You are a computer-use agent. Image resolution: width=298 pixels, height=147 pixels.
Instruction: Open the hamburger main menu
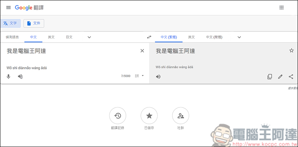[x=8, y=7]
